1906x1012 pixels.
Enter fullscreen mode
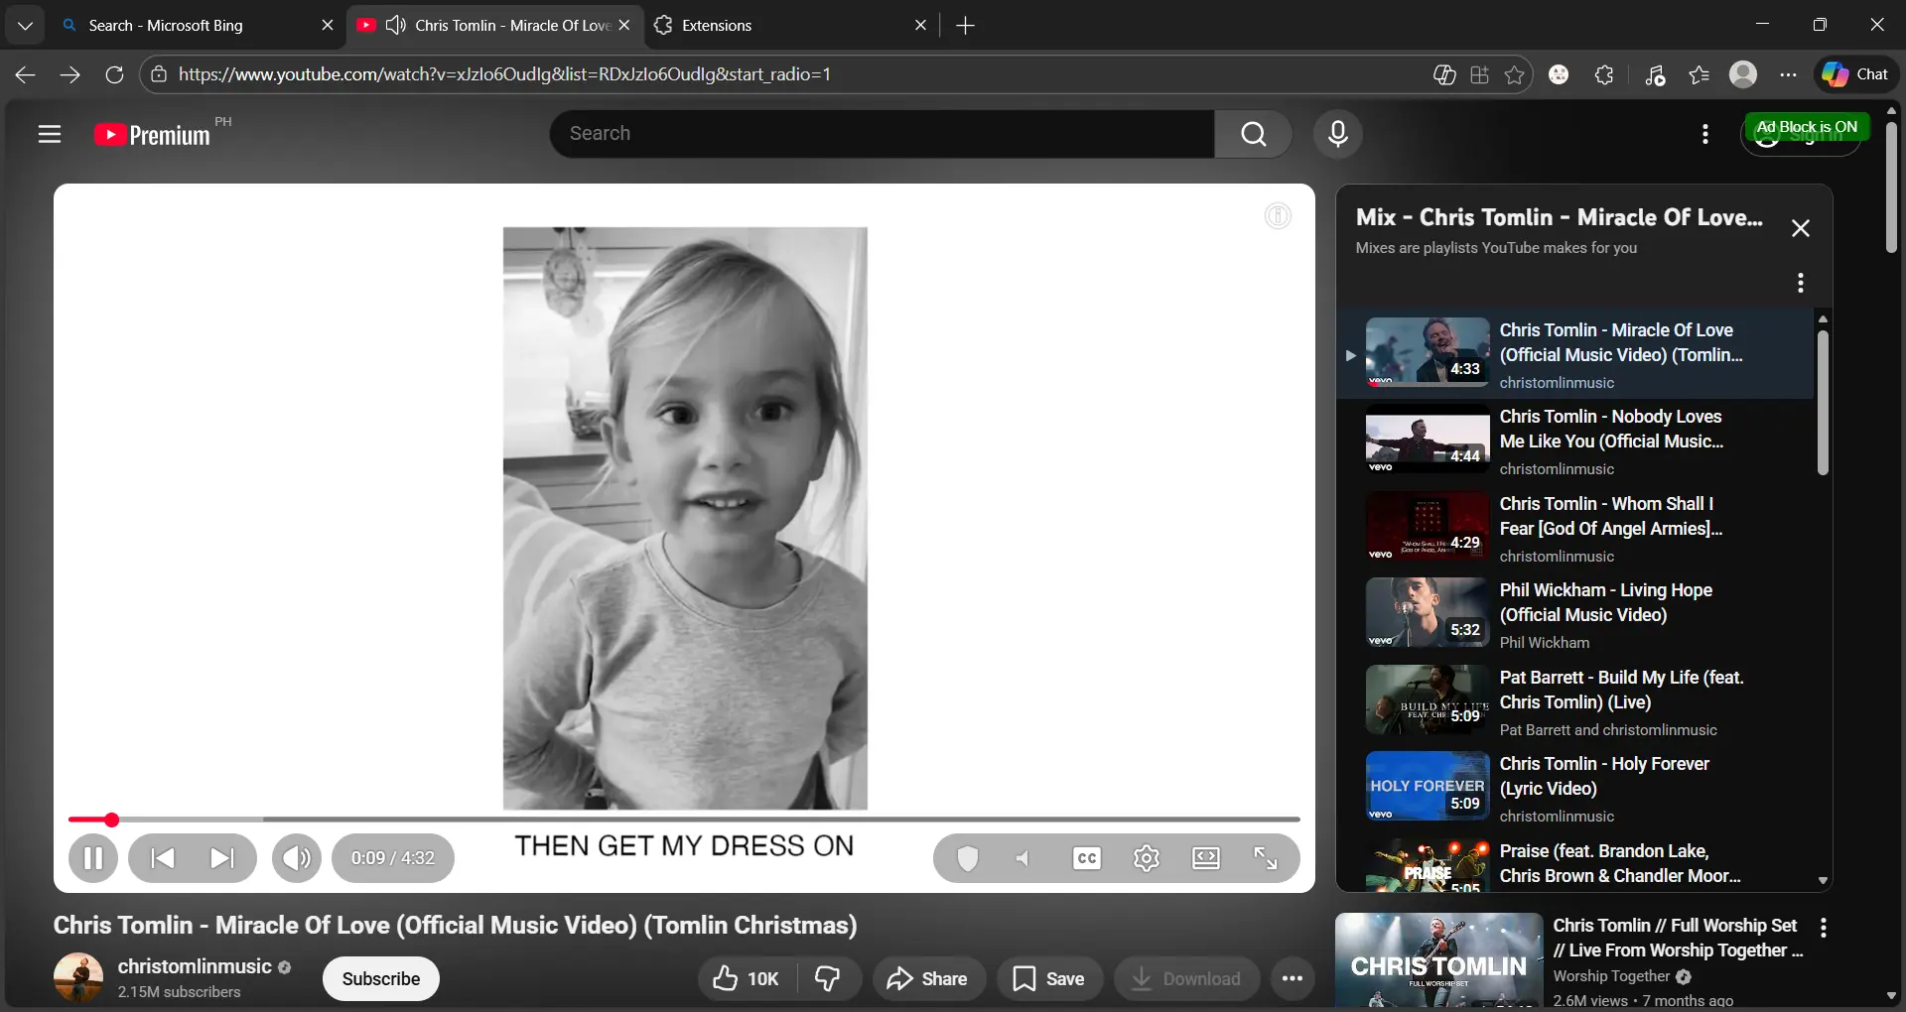(1266, 858)
